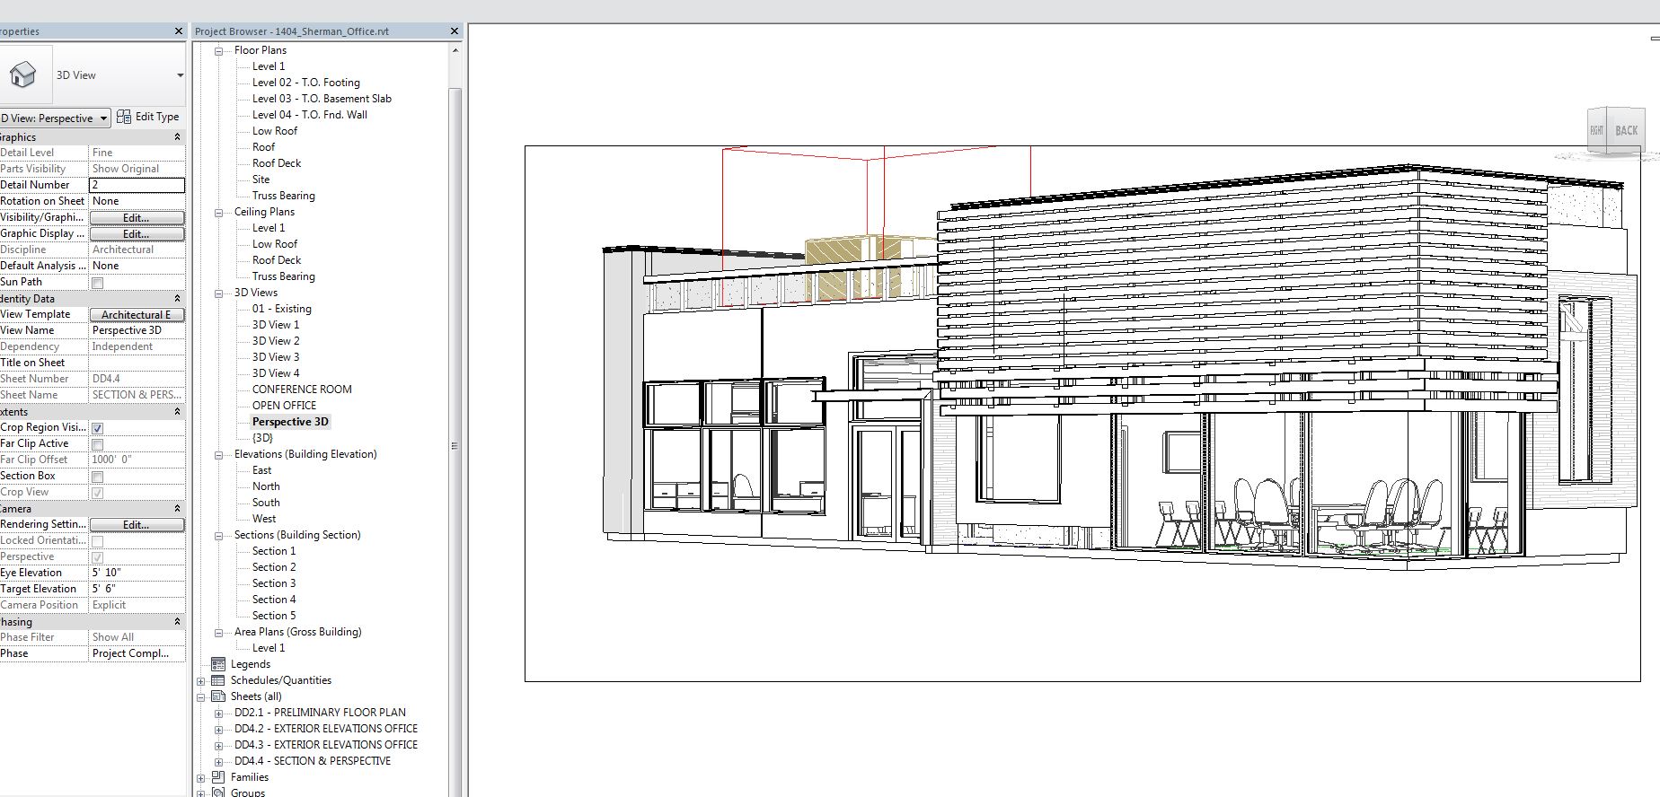The width and height of the screenshot is (1660, 797).
Task: Expand the Schedules/Quantities node
Action: [x=201, y=681]
